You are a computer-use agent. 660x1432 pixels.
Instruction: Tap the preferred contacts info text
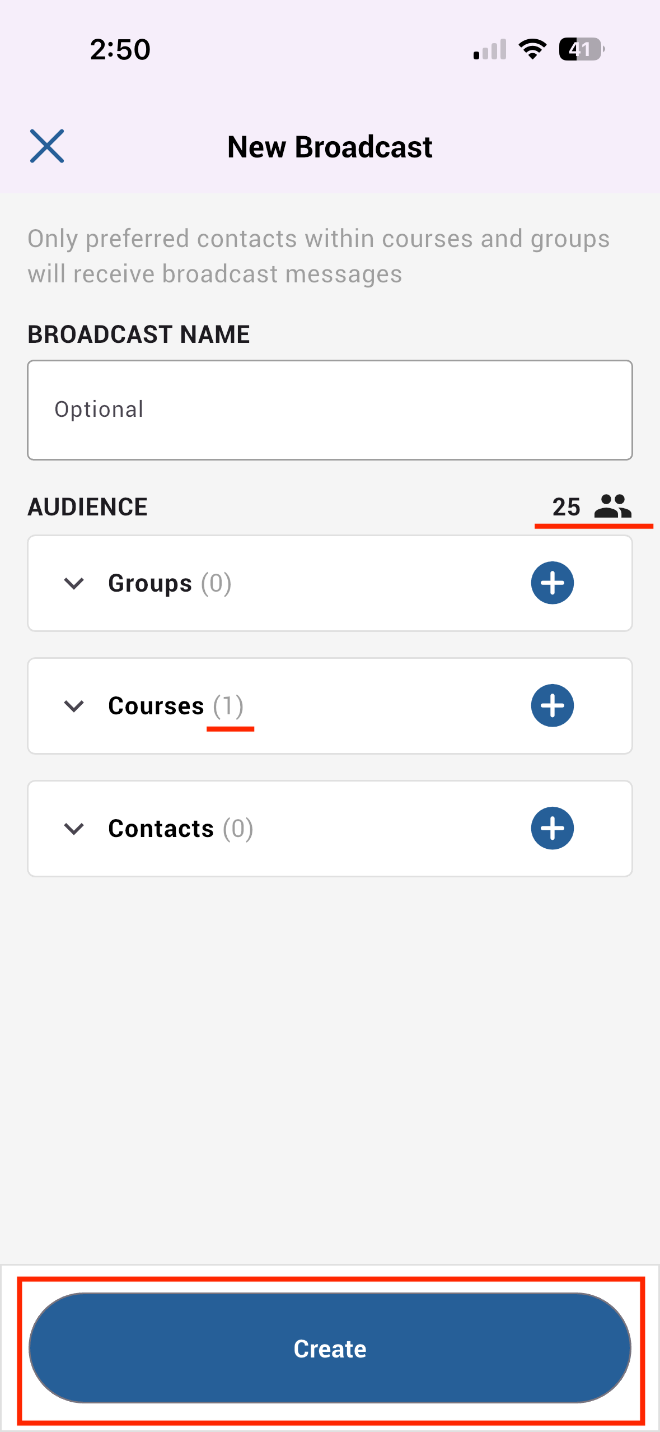(319, 256)
